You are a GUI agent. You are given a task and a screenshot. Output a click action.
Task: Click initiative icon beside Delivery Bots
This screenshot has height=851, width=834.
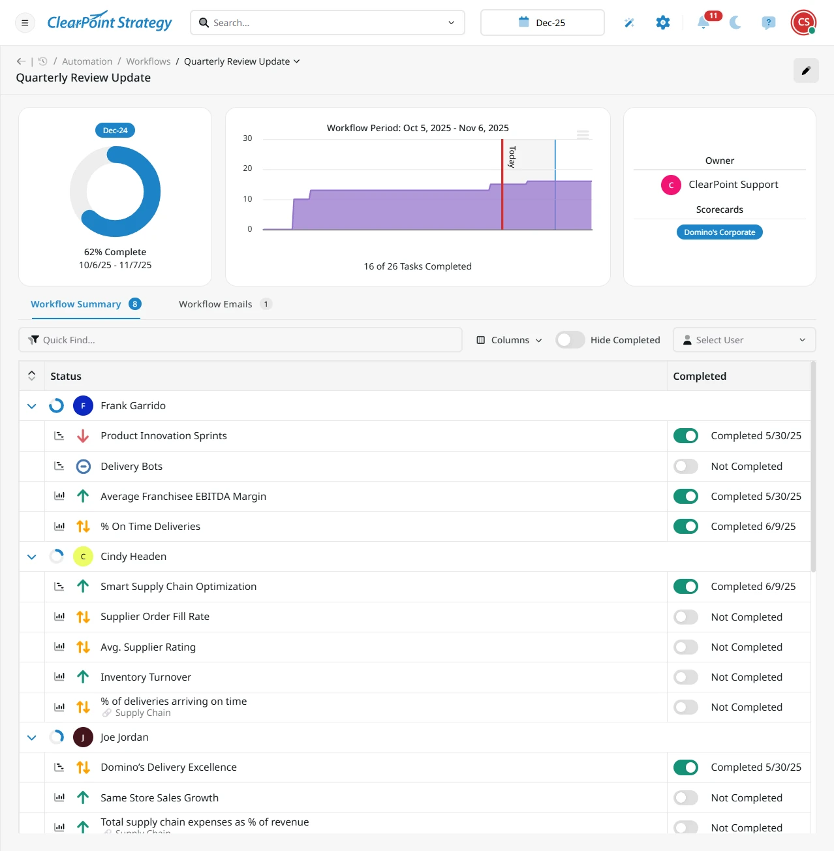[x=59, y=466]
